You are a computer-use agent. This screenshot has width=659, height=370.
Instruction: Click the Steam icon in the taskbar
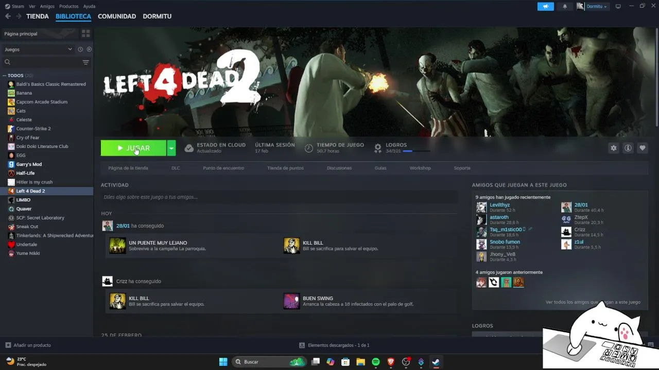click(x=436, y=362)
